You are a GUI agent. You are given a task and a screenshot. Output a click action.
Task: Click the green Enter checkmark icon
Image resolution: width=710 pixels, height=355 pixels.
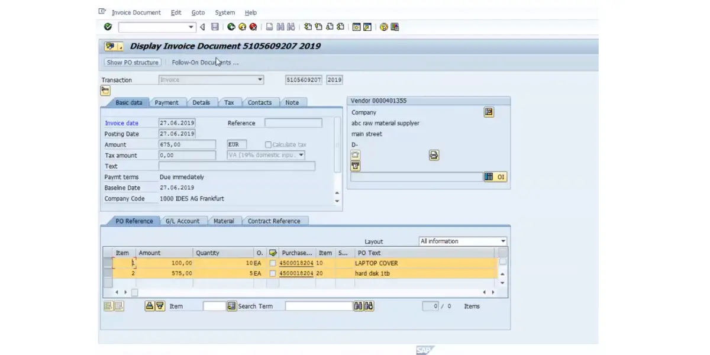point(108,27)
